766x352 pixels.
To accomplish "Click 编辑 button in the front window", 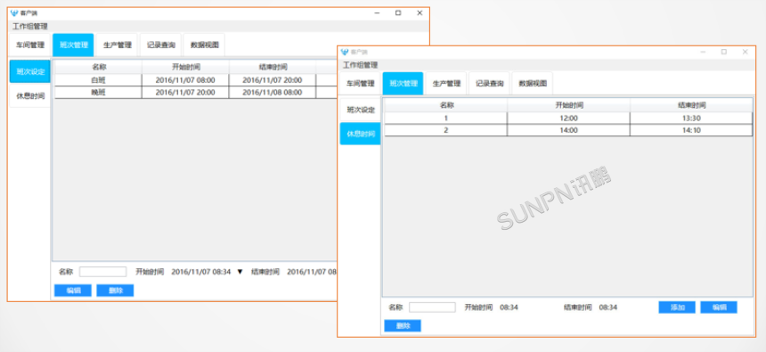I will click(x=719, y=307).
